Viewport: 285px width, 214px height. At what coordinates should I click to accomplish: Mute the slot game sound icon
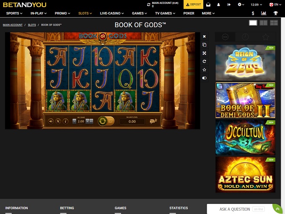tap(51, 121)
